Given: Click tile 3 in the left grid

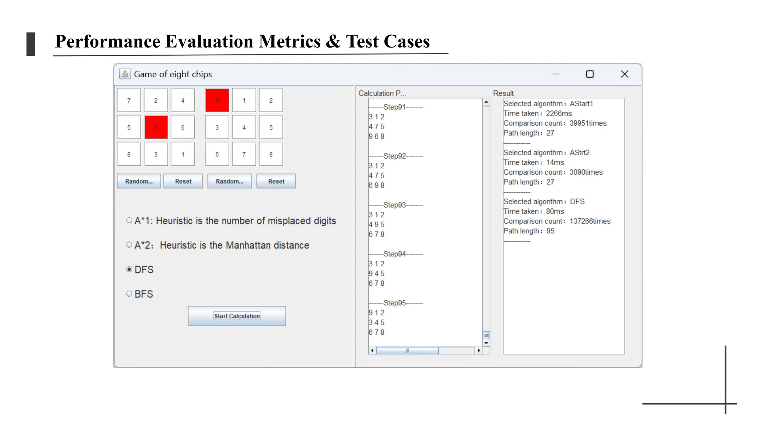Looking at the screenshot, I should tap(156, 154).
